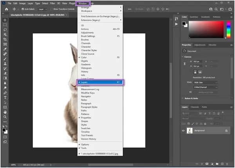Viewport: 235px width, 168px height.
Task: Select the Eyedropper tool
Action: (5, 49)
